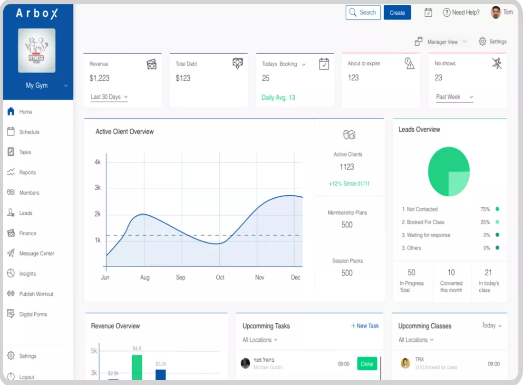Click the Revenue money icon
This screenshot has height=385, width=523.
coord(151,64)
